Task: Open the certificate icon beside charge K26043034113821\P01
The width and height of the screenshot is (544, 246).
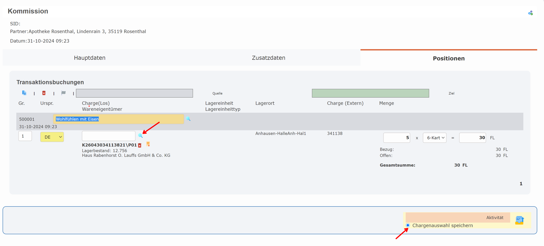Action: point(148,144)
